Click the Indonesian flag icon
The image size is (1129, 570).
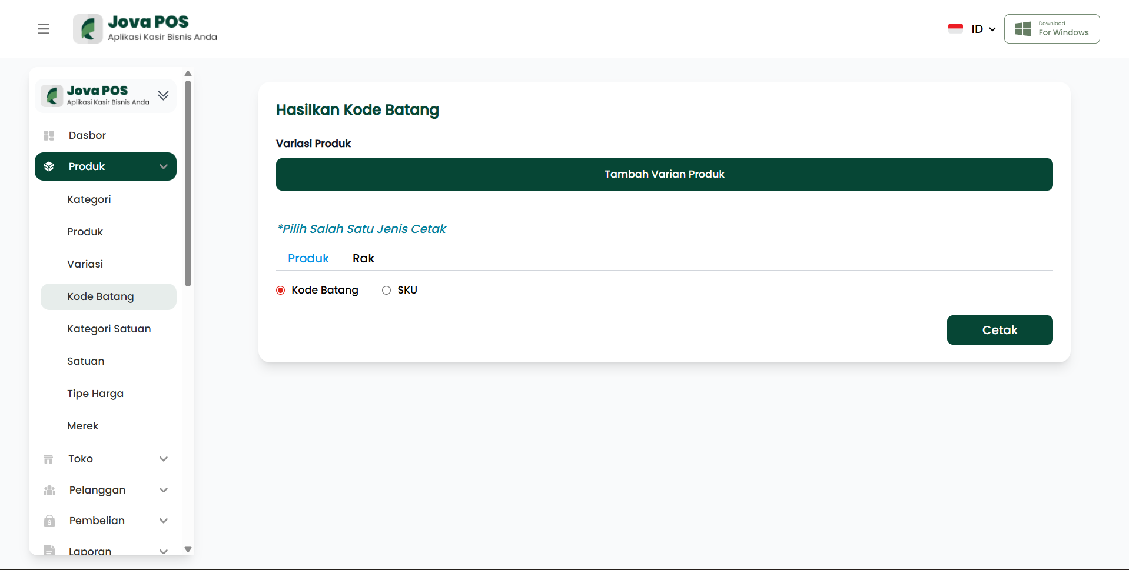pyautogui.click(x=955, y=29)
